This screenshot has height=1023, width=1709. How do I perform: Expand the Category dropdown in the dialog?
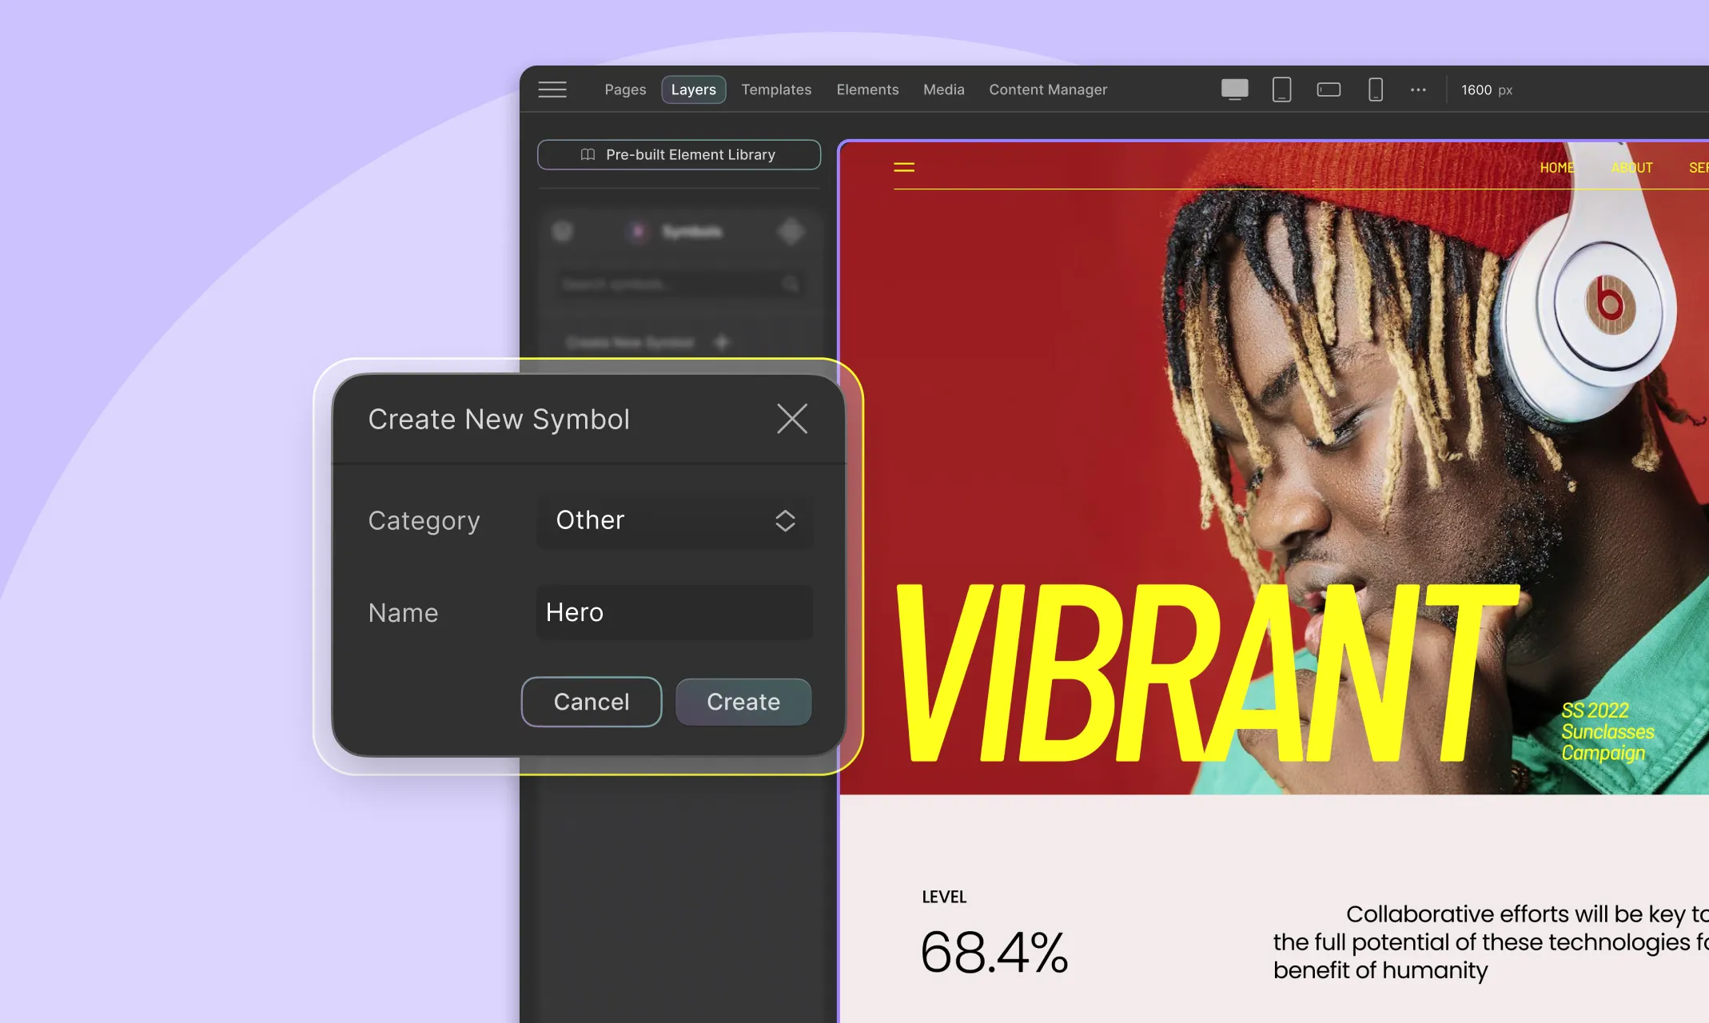(675, 520)
